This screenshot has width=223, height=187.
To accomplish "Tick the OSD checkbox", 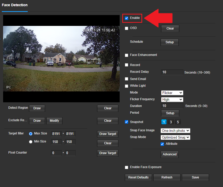I will tap(126, 28).
